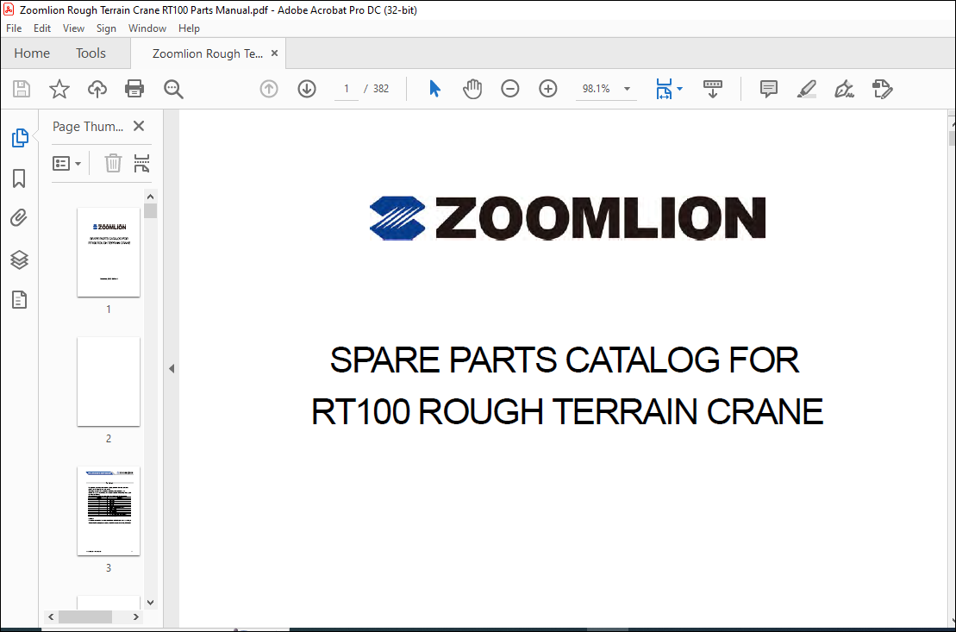956x632 pixels.
Task: Click the page label 3 under thumbnail
Action: 109,568
